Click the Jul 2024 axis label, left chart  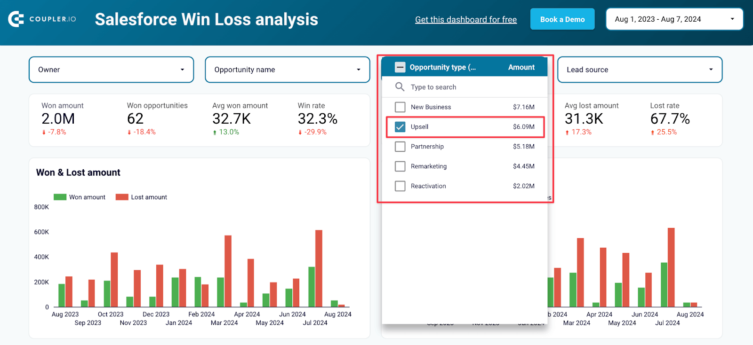(x=315, y=323)
